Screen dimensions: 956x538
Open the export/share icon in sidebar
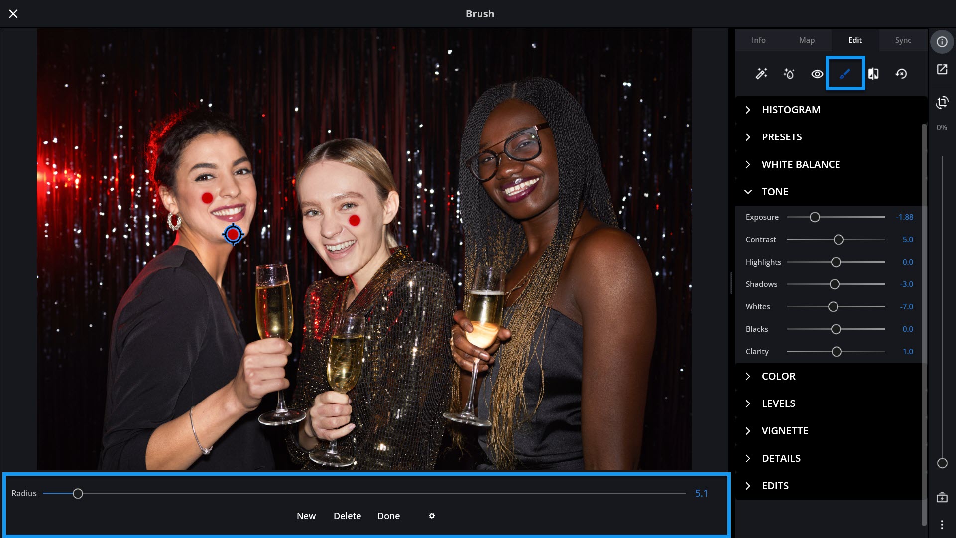tap(942, 69)
